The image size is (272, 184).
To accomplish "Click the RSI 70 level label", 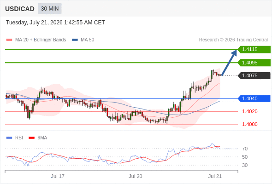I will pos(245,149).
